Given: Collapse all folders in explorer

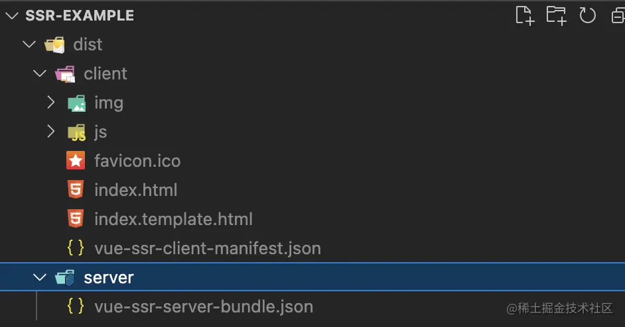Looking at the screenshot, I should [617, 16].
